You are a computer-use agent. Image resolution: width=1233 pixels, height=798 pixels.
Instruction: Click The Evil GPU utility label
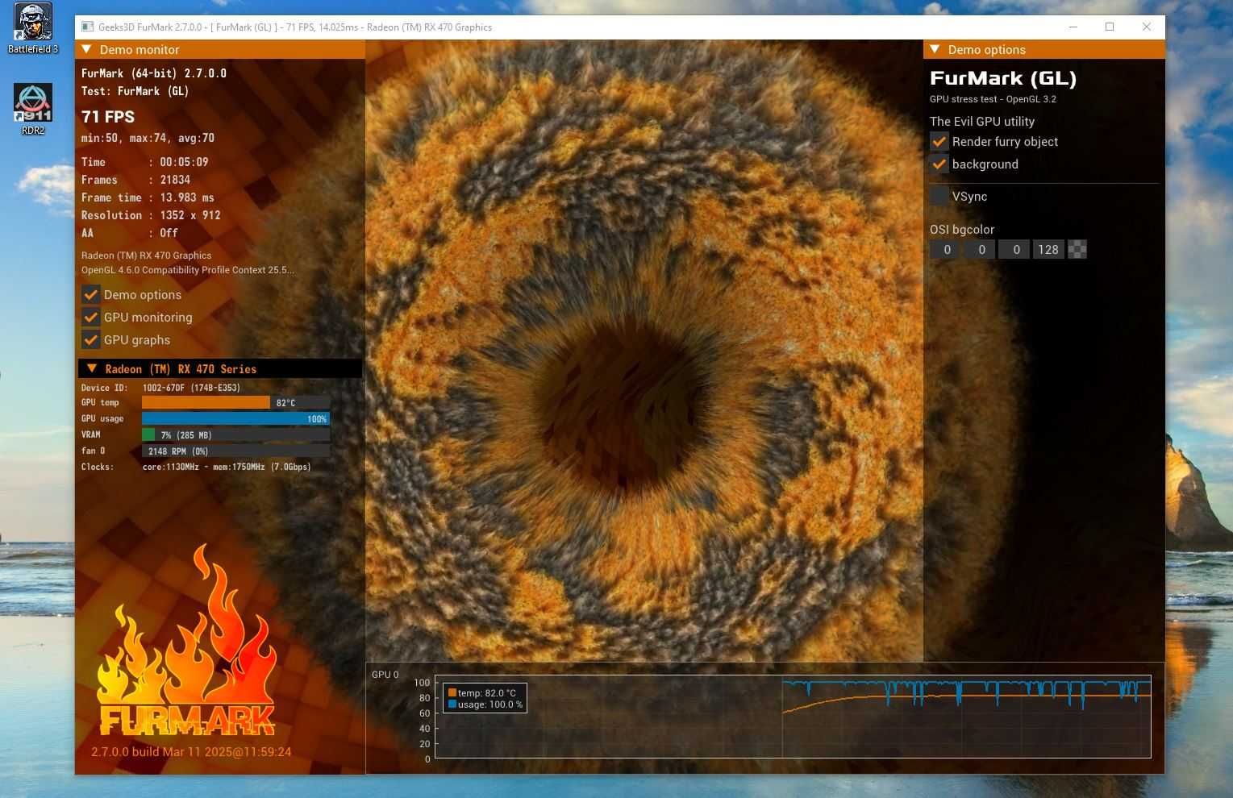coord(982,122)
